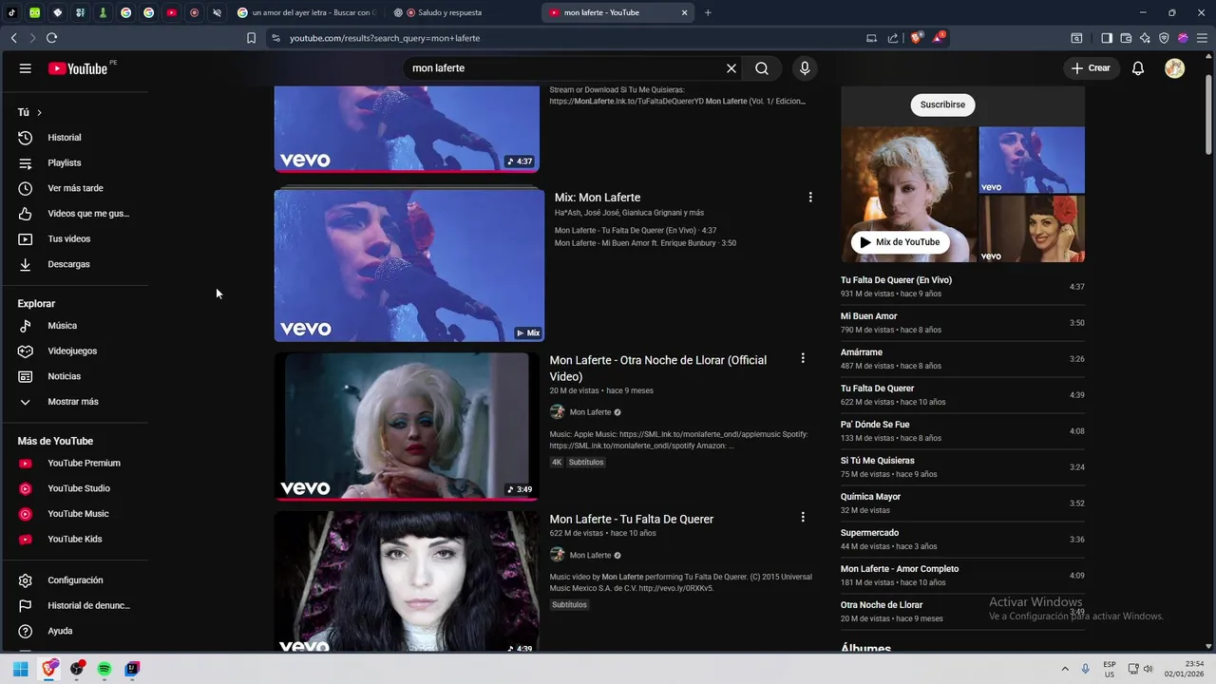Viewport: 1216px width, 684px height.
Task: Open the Mix: Mon Laferte thumbnail
Action: click(x=409, y=265)
